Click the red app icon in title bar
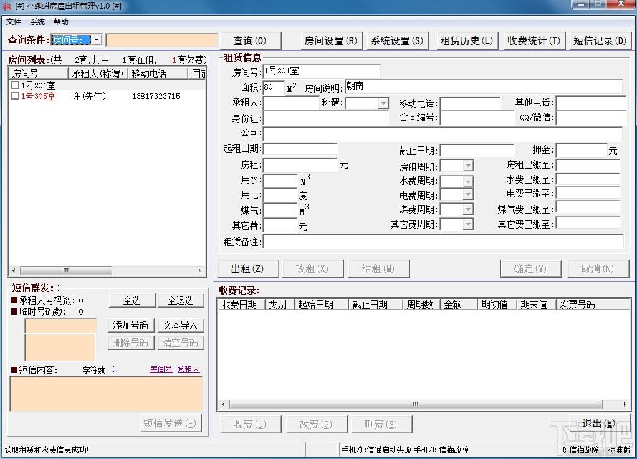The width and height of the screenshot is (637, 459). [6, 6]
